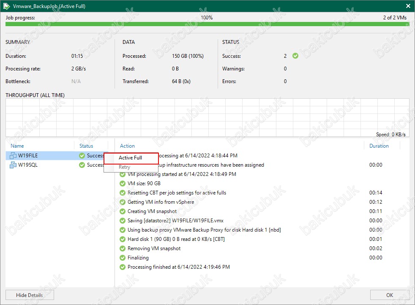Select the W19SQL row
415x305 pixels.
(x=57, y=165)
